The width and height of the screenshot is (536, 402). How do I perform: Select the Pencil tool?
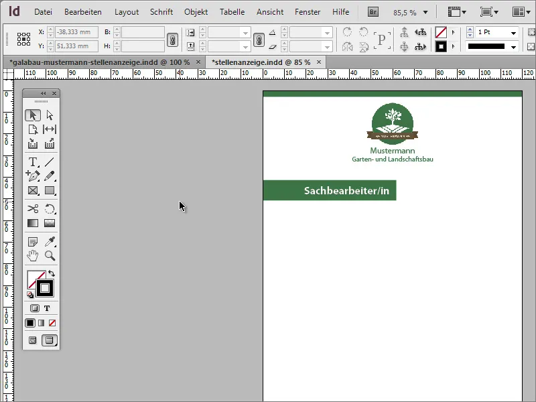click(x=50, y=176)
